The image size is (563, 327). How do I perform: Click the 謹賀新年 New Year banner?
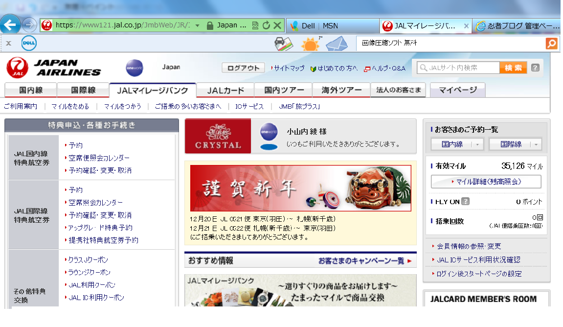click(x=300, y=188)
